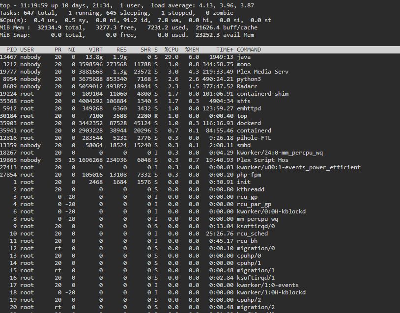This screenshot has height=313, width=400.
Task: Select the migration/1 command
Action: coord(256,270)
